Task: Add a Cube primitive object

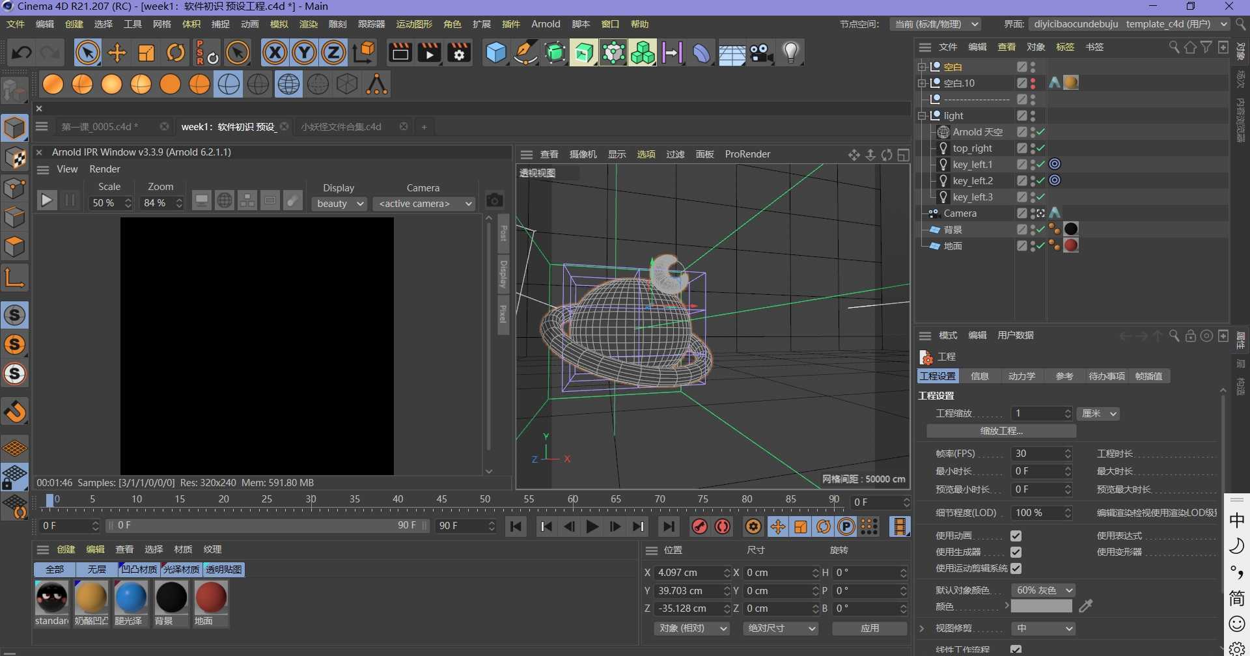Action: (x=496, y=53)
